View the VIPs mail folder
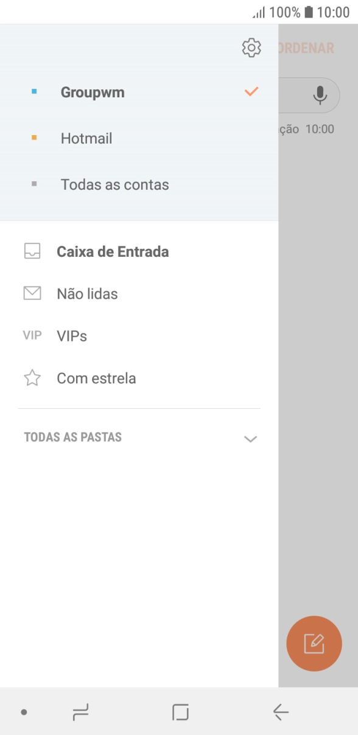This screenshot has height=735, width=358. click(71, 335)
